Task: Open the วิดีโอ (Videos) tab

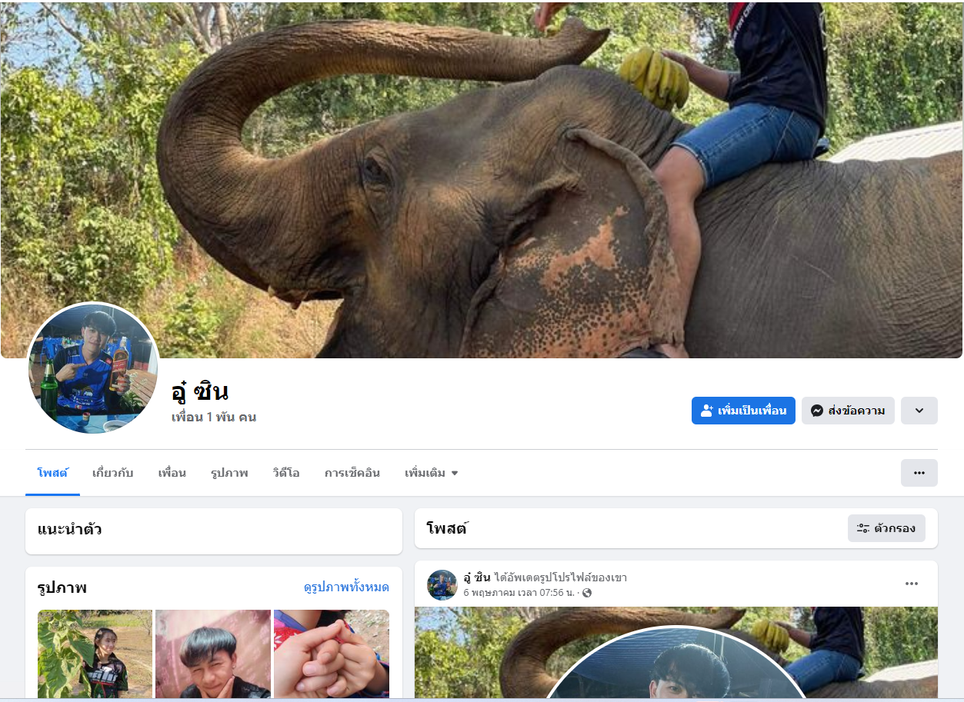Action: [x=285, y=473]
